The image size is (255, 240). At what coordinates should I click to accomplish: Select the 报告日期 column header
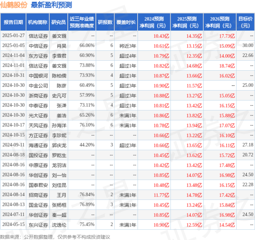13,22
